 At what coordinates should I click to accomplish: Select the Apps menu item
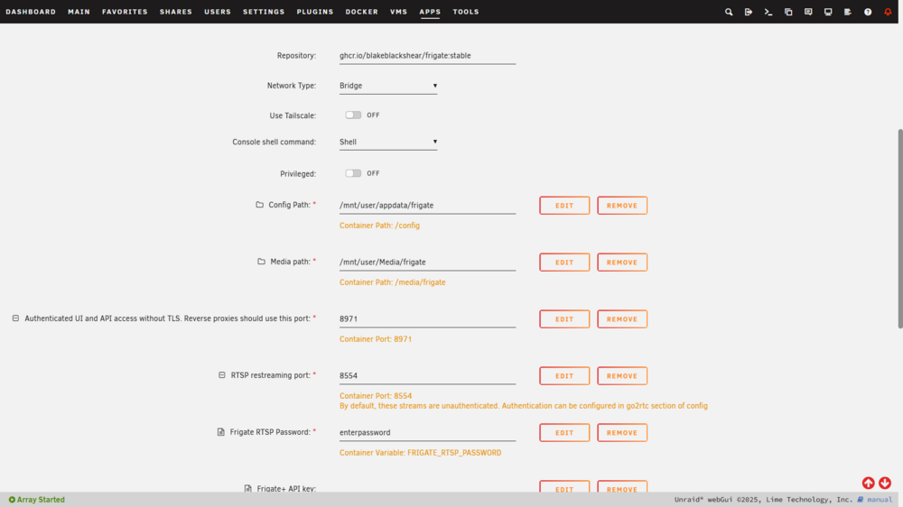tap(430, 12)
